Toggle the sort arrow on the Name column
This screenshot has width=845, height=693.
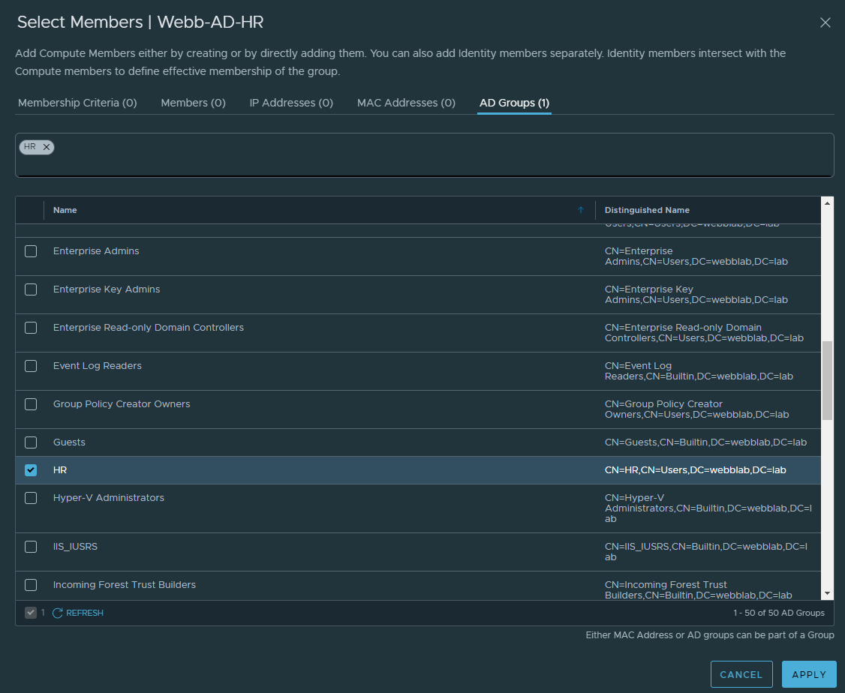tap(580, 210)
